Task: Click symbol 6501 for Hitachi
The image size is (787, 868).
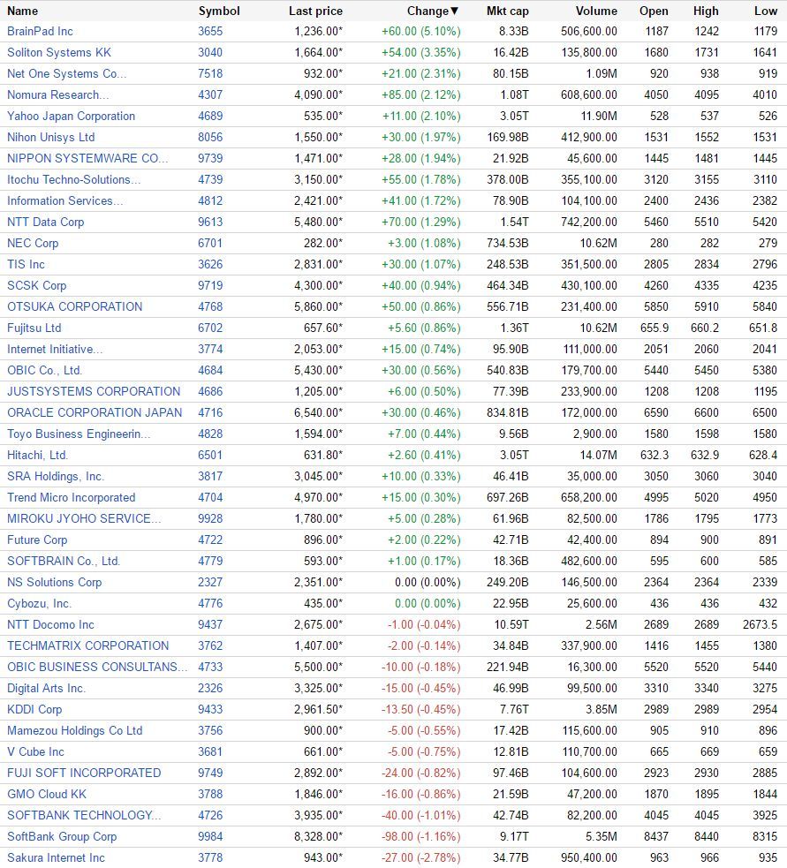Action: coord(210,455)
